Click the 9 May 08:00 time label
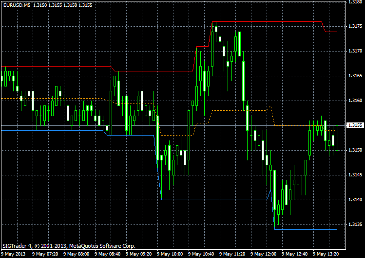Screen dimensions: 365x258 click(77, 254)
